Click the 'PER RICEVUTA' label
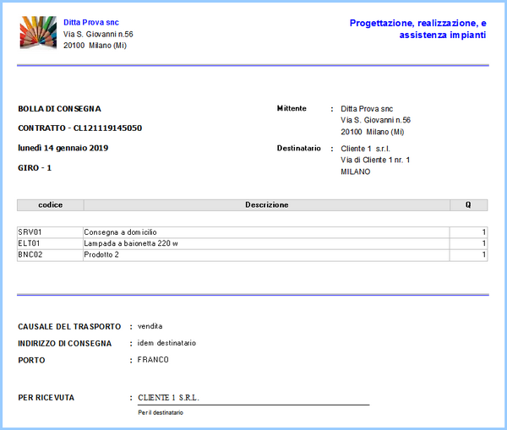507x430 pixels. pos(46,398)
